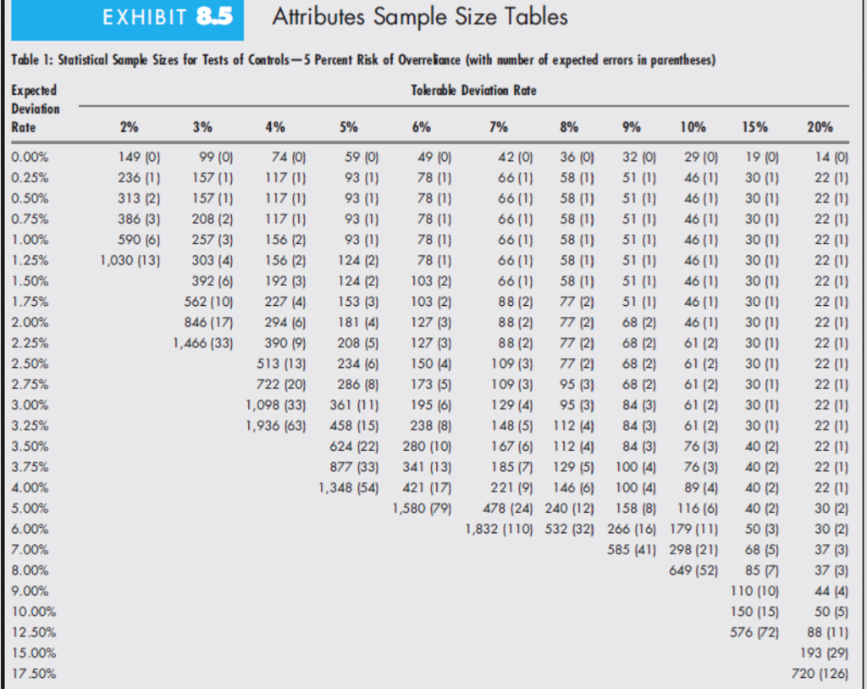Viewport: 867px width, 689px height.
Task: Click the 20% column header
Action: (x=819, y=127)
